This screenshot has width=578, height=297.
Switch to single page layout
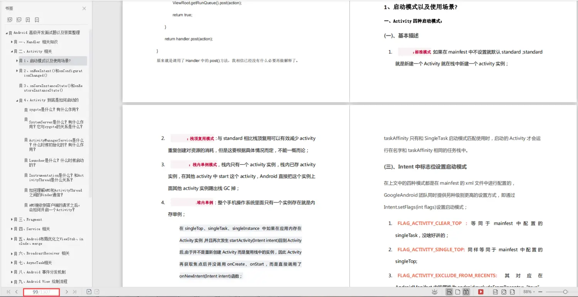click(458, 292)
